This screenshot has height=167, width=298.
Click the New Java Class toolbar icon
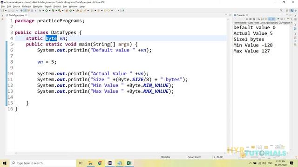pos(70,11)
